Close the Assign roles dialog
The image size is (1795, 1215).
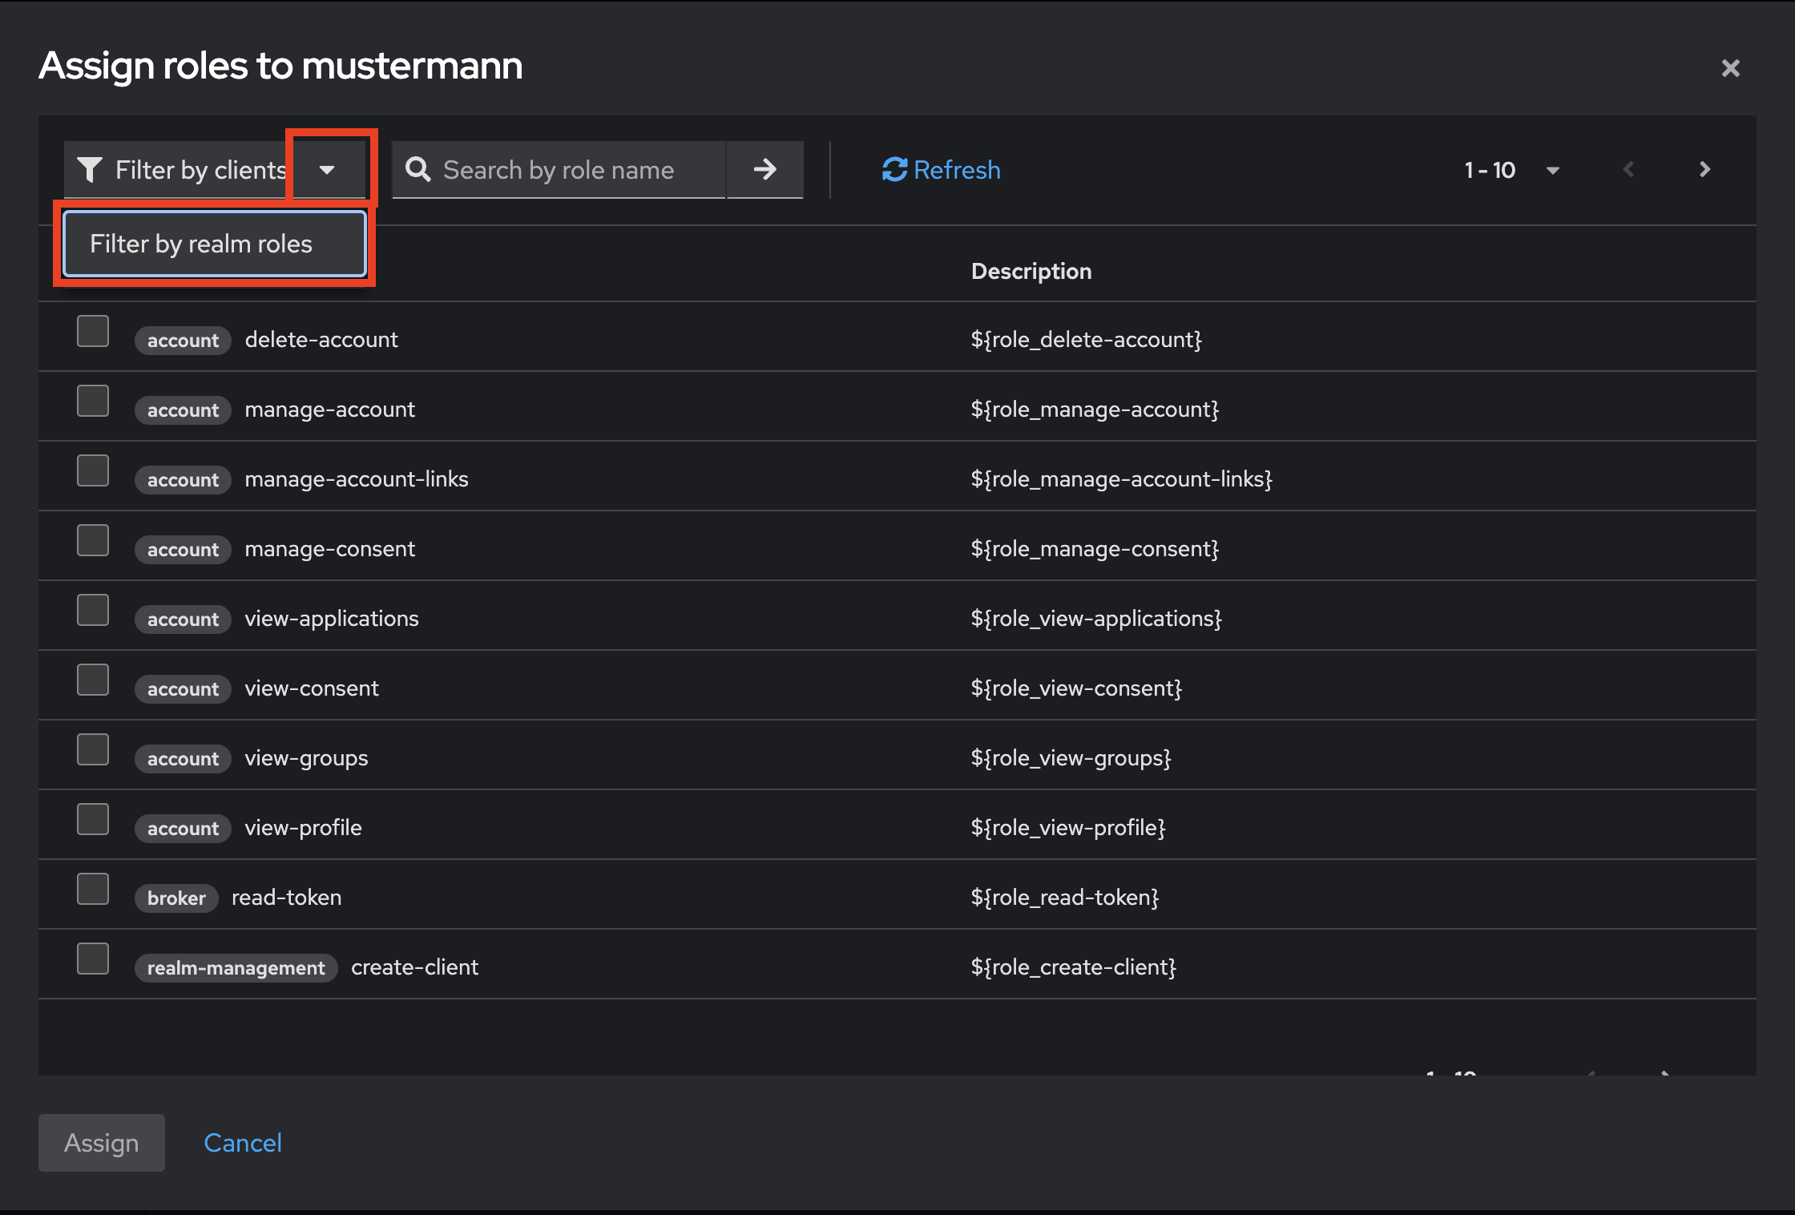click(x=1730, y=68)
